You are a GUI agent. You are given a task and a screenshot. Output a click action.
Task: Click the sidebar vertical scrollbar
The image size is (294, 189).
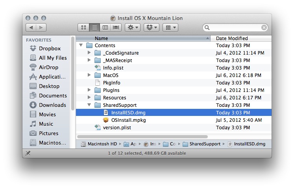point(73,73)
